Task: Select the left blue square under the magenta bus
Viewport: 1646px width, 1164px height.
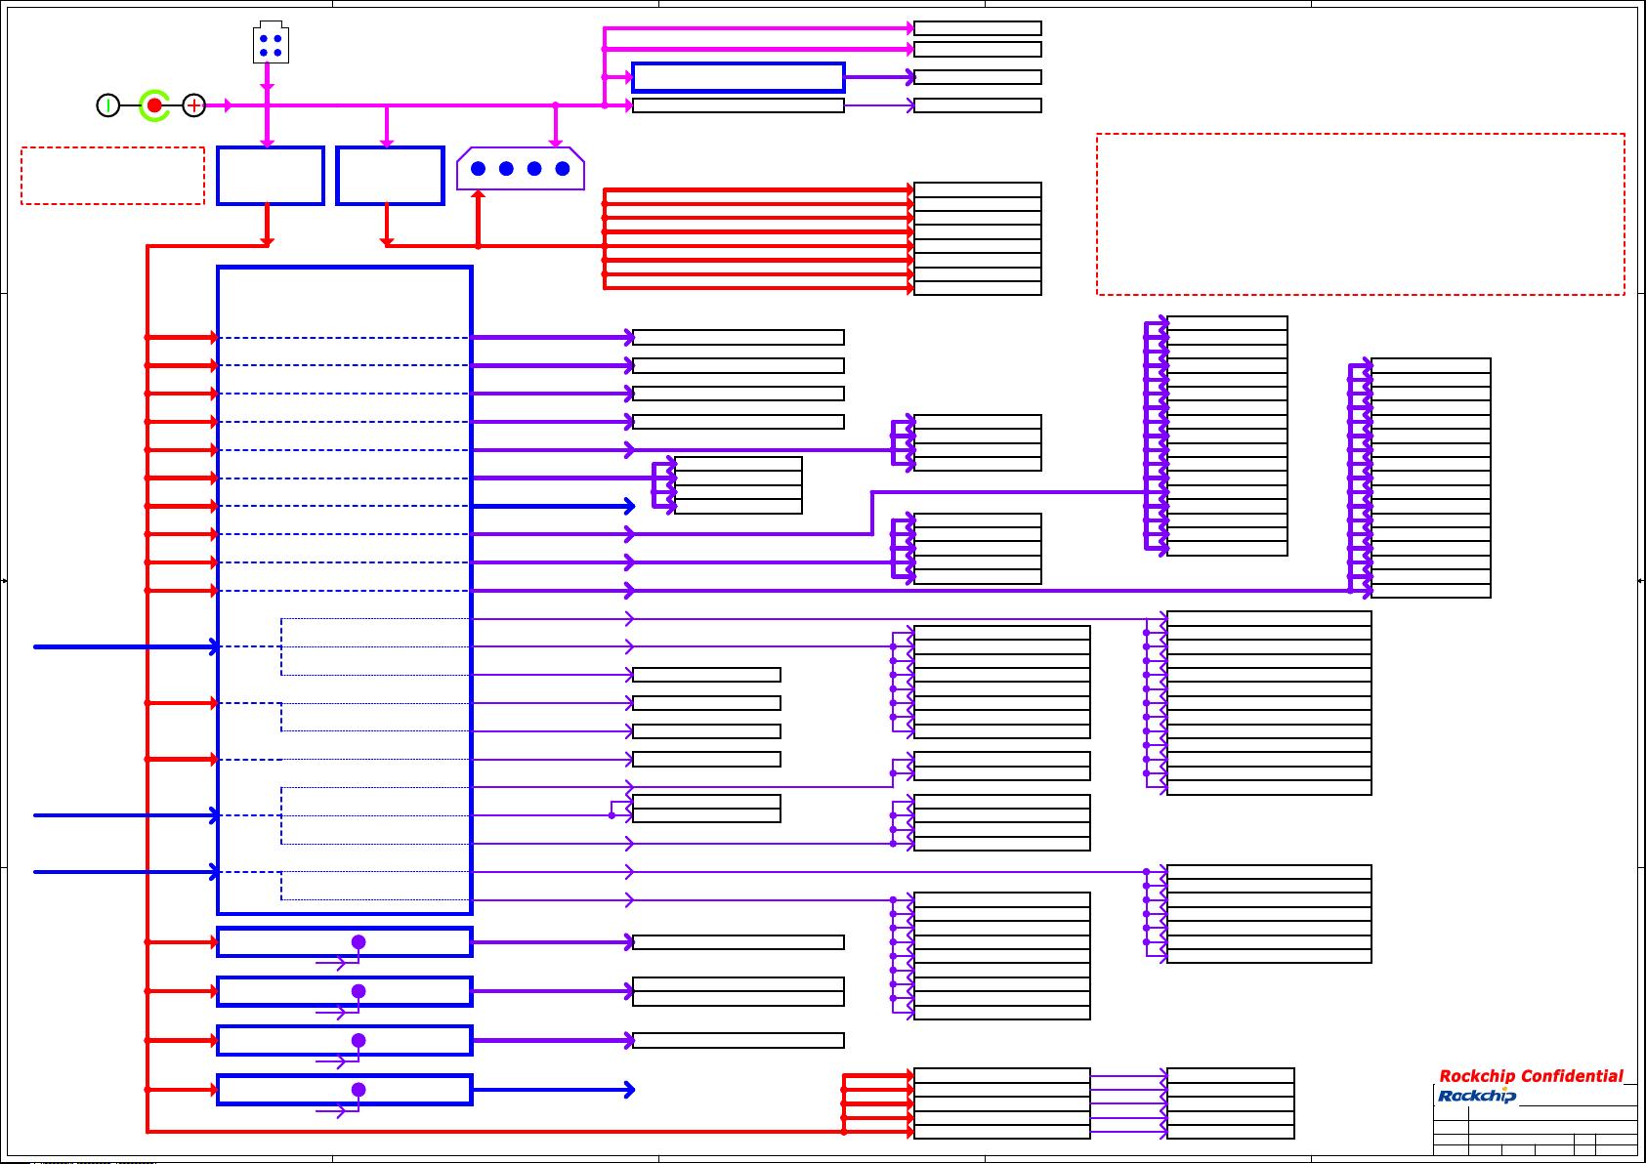Action: click(270, 176)
